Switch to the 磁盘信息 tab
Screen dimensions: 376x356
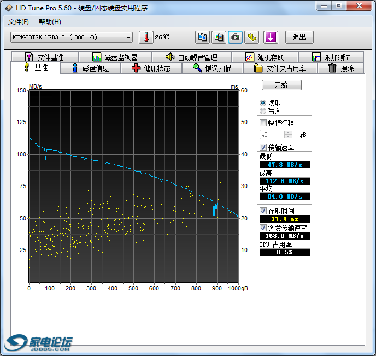90,68
